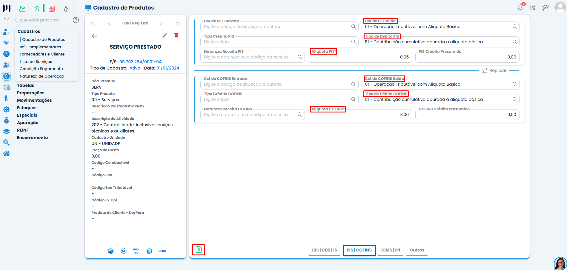Open the Natureza Receita PIS lookup
The height and width of the screenshot is (270, 567).
click(x=300, y=57)
